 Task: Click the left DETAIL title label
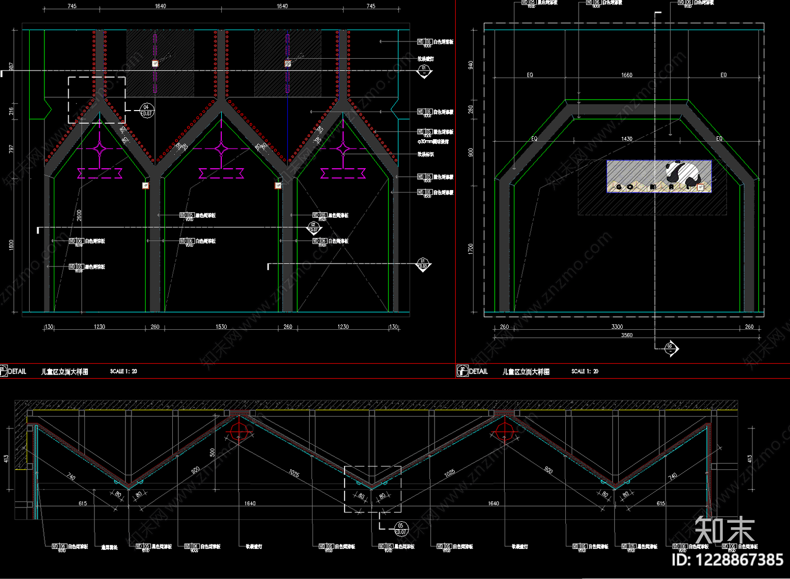click(17, 371)
